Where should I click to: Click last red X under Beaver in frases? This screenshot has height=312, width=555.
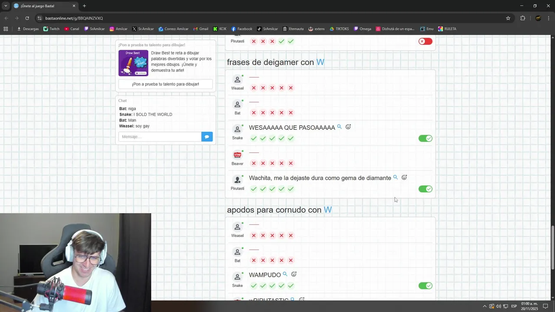click(291, 163)
